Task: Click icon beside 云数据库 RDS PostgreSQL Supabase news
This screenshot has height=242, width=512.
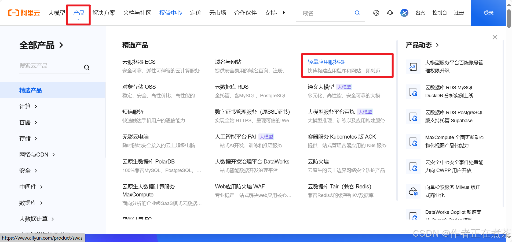Action: pyautogui.click(x=413, y=117)
